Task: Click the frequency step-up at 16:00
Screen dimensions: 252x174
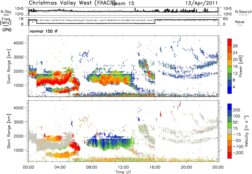Action: [x=155, y=22]
